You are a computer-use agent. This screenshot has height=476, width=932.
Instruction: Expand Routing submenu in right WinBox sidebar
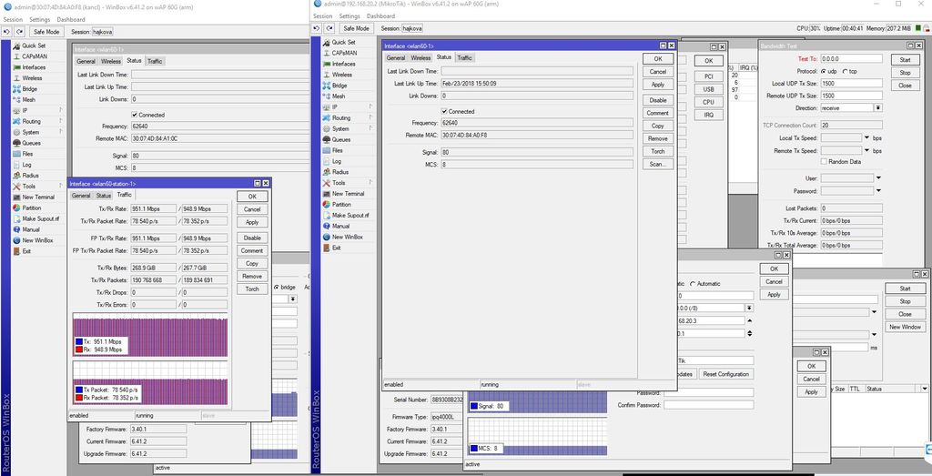point(370,117)
